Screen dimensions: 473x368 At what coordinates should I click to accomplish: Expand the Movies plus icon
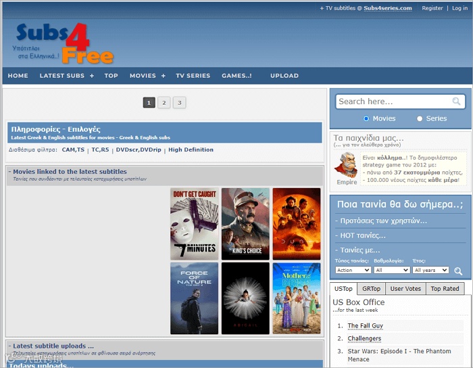(x=164, y=76)
